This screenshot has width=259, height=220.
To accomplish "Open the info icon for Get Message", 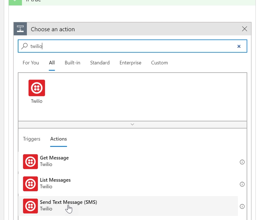I will coord(242,162).
